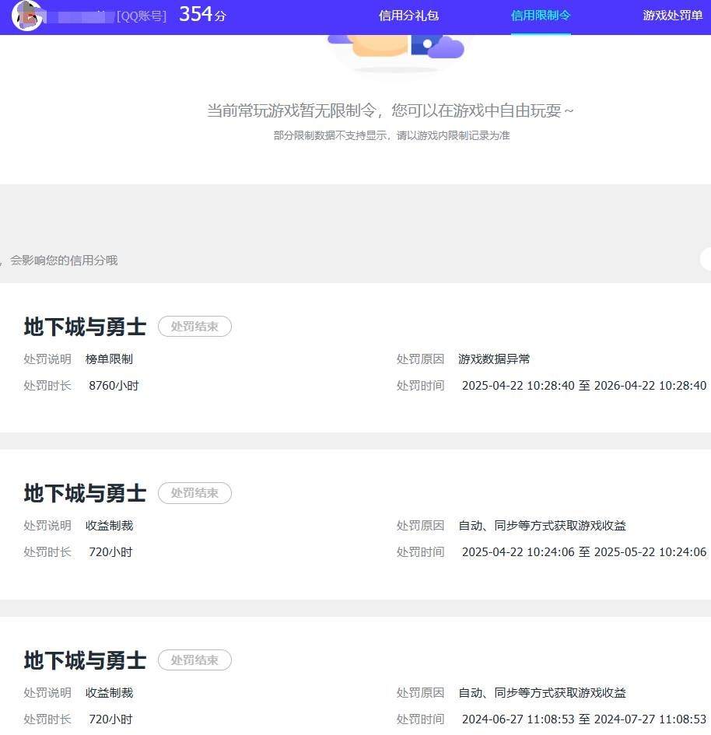Click date range ending 2024-07-27 11:08:53
This screenshot has width=711, height=735.
pyautogui.click(x=584, y=719)
